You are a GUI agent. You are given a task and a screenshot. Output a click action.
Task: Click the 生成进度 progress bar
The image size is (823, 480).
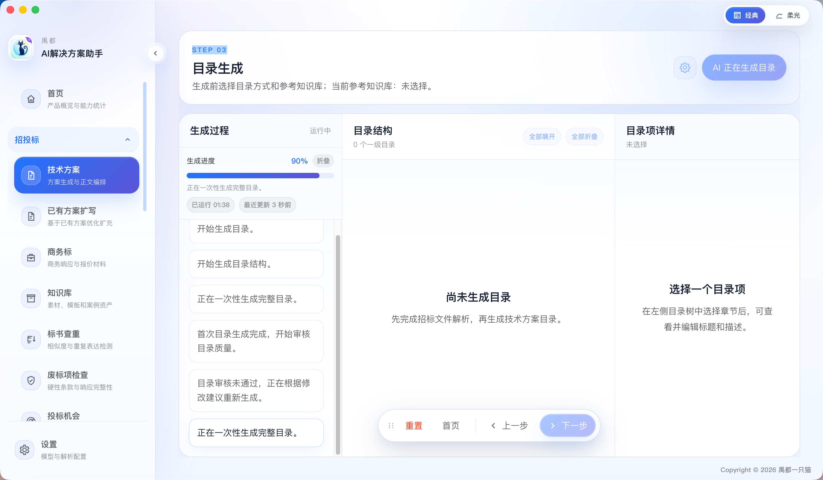tap(260, 175)
